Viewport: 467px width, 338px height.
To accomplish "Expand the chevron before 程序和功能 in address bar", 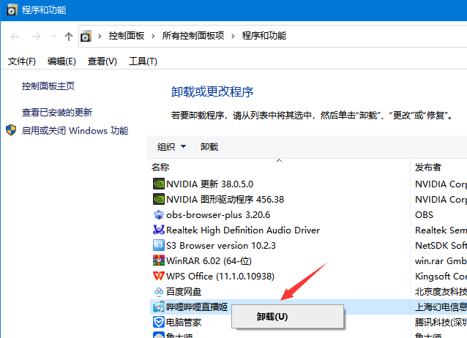I will point(233,37).
